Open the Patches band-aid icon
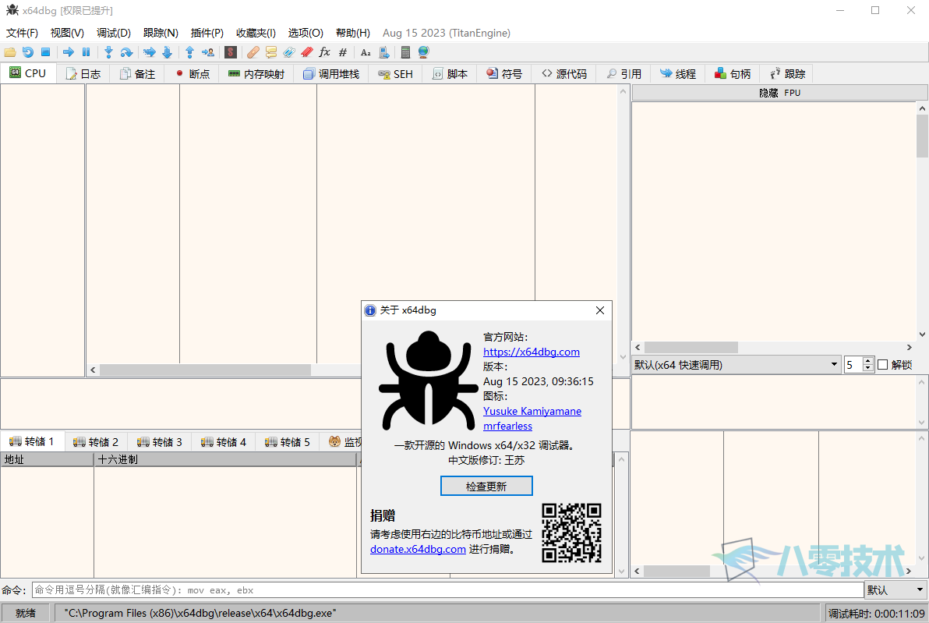This screenshot has height=623, width=929. point(253,52)
